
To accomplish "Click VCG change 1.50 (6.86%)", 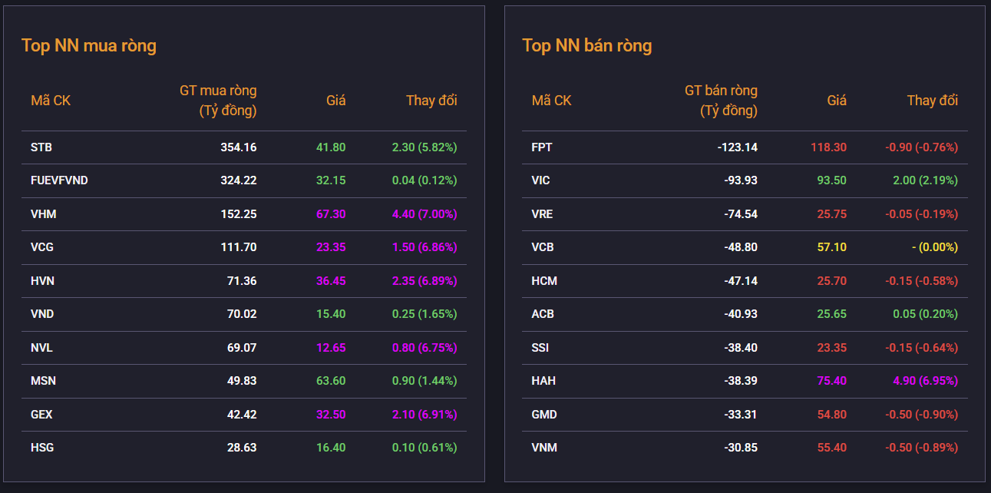I will pos(424,247).
